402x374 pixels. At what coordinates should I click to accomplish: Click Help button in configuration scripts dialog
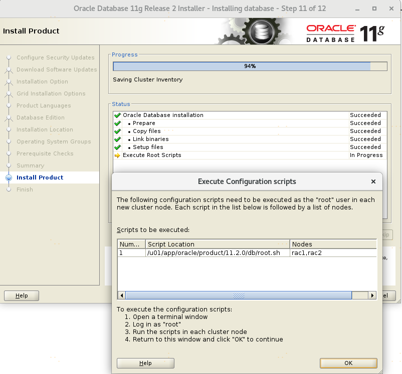pos(145,363)
